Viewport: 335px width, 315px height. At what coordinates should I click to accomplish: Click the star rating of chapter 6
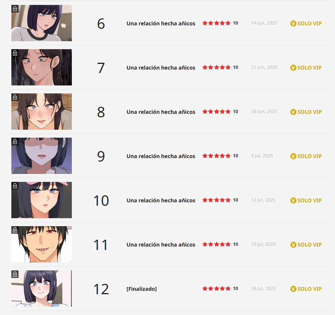216,23
